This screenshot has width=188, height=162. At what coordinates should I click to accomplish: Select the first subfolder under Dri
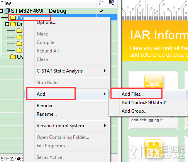[19, 30]
